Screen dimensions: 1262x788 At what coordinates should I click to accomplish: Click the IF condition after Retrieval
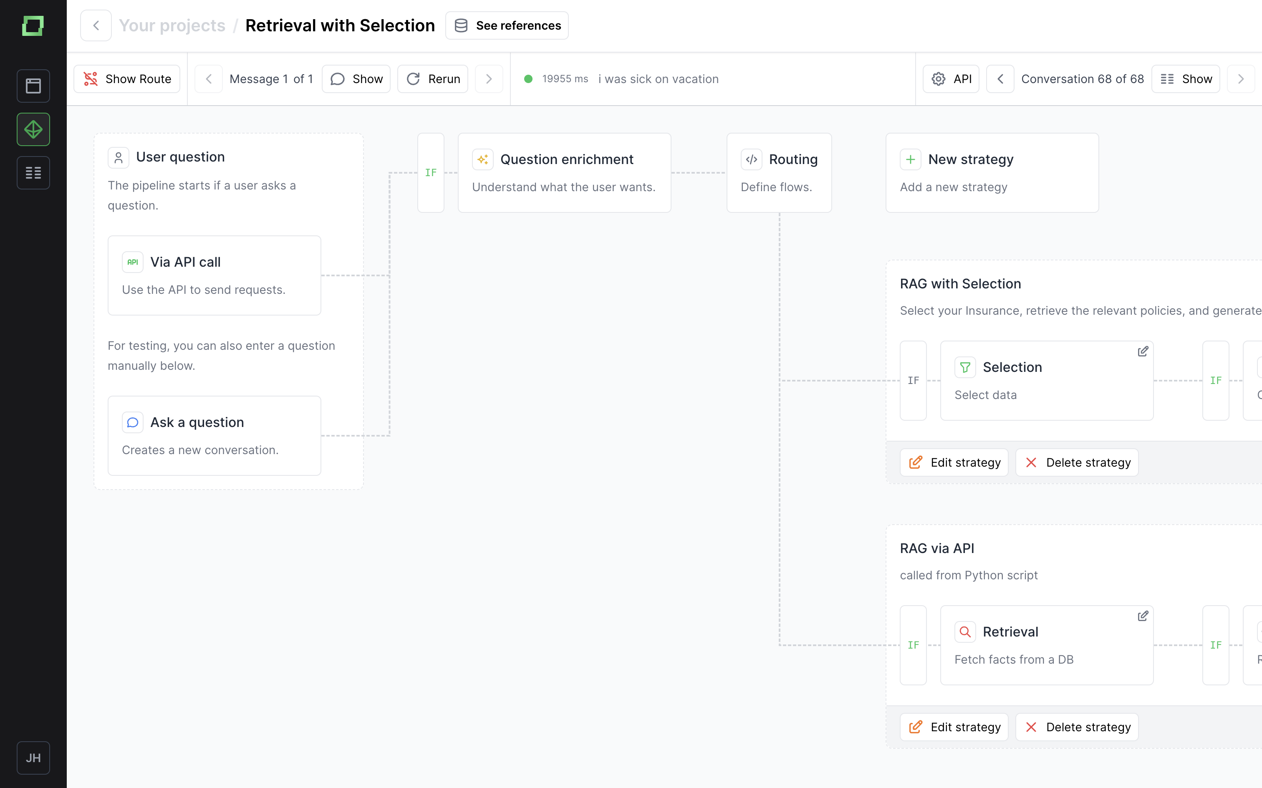click(x=1216, y=645)
